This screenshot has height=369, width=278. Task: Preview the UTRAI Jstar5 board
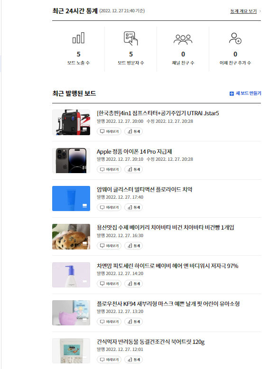[x=109, y=131]
